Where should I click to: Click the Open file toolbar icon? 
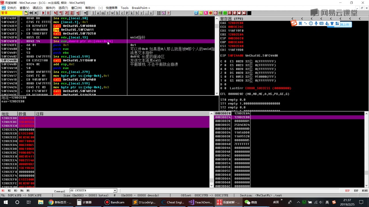[x=26, y=13]
